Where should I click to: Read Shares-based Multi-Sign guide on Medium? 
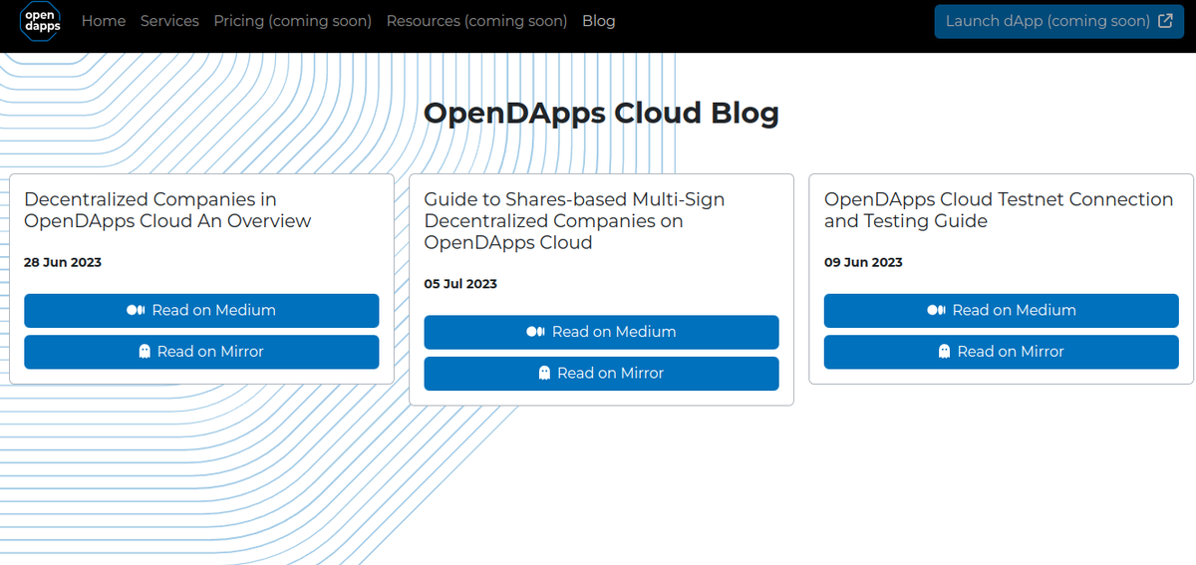click(x=601, y=332)
